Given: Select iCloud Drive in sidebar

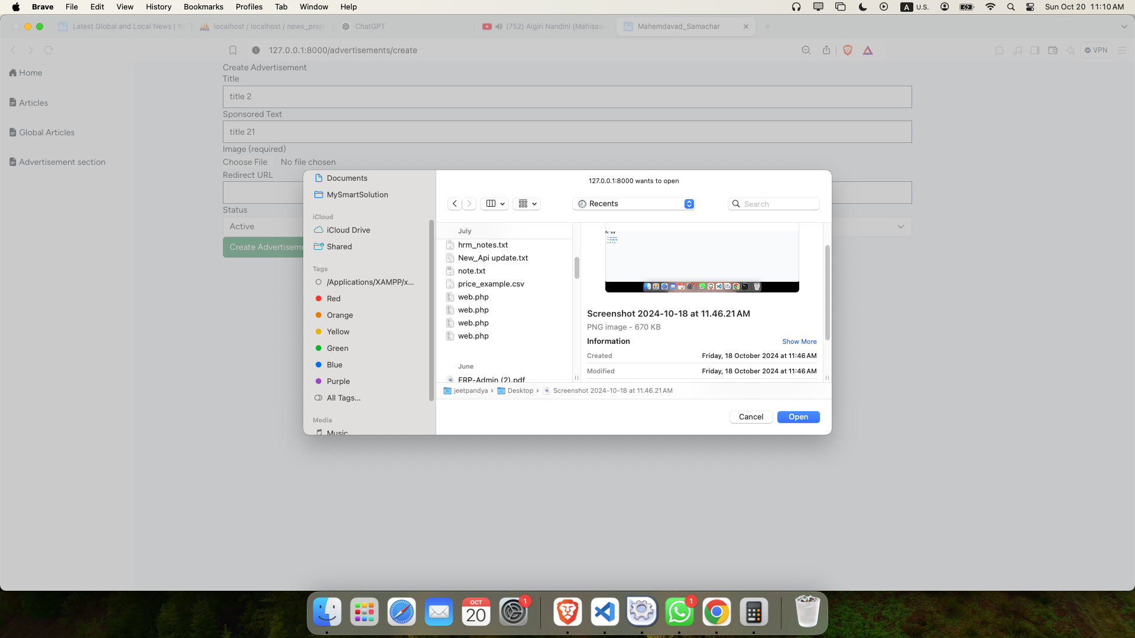Looking at the screenshot, I should click(348, 230).
